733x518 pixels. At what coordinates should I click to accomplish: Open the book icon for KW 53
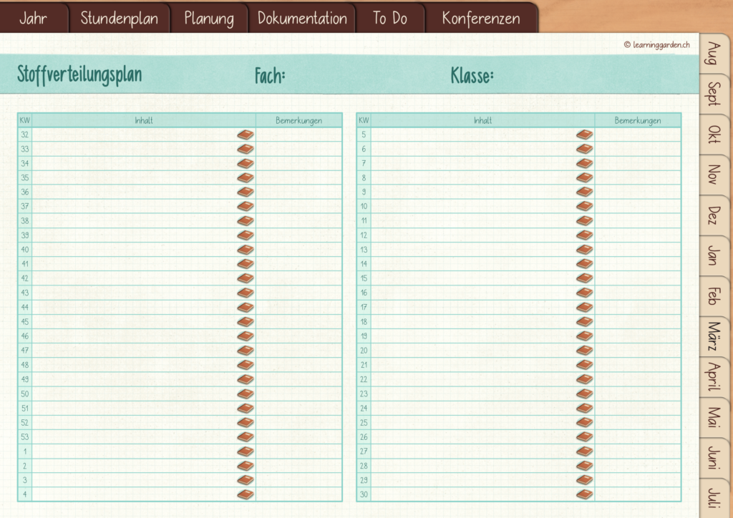[246, 437]
